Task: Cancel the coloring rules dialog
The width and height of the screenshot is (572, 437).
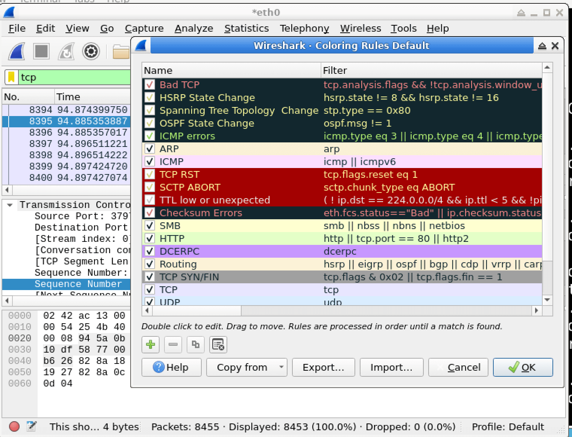Action: pyautogui.click(x=458, y=367)
